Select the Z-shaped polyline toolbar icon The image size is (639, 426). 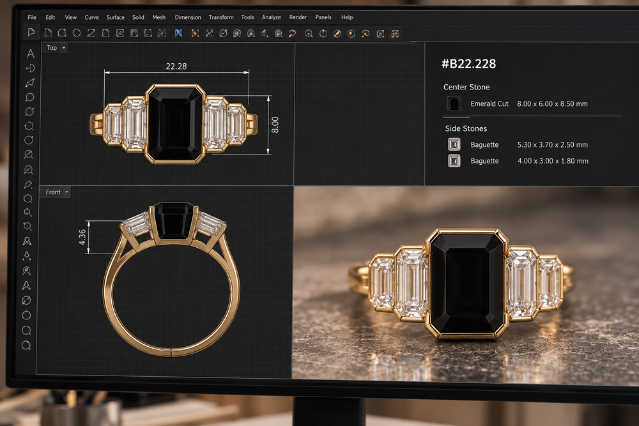tap(91, 33)
